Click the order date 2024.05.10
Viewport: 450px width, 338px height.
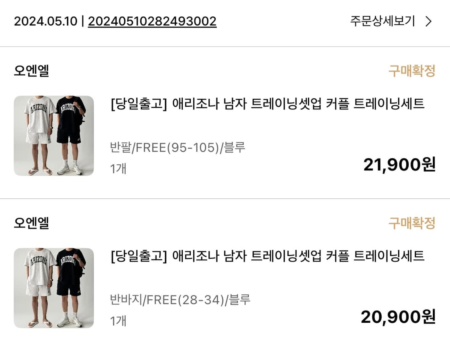pos(45,21)
